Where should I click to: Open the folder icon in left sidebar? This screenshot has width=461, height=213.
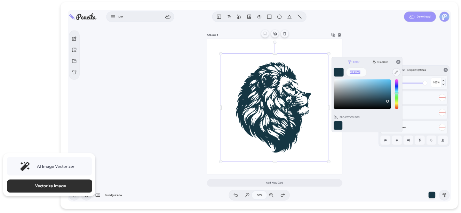click(x=74, y=61)
